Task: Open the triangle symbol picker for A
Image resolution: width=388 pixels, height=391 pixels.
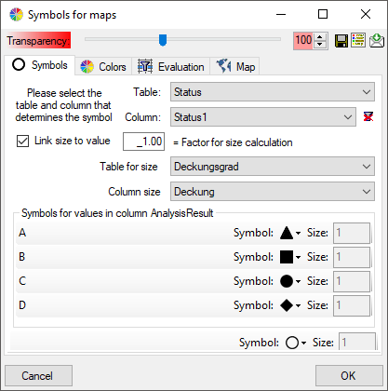Action: pos(290,233)
